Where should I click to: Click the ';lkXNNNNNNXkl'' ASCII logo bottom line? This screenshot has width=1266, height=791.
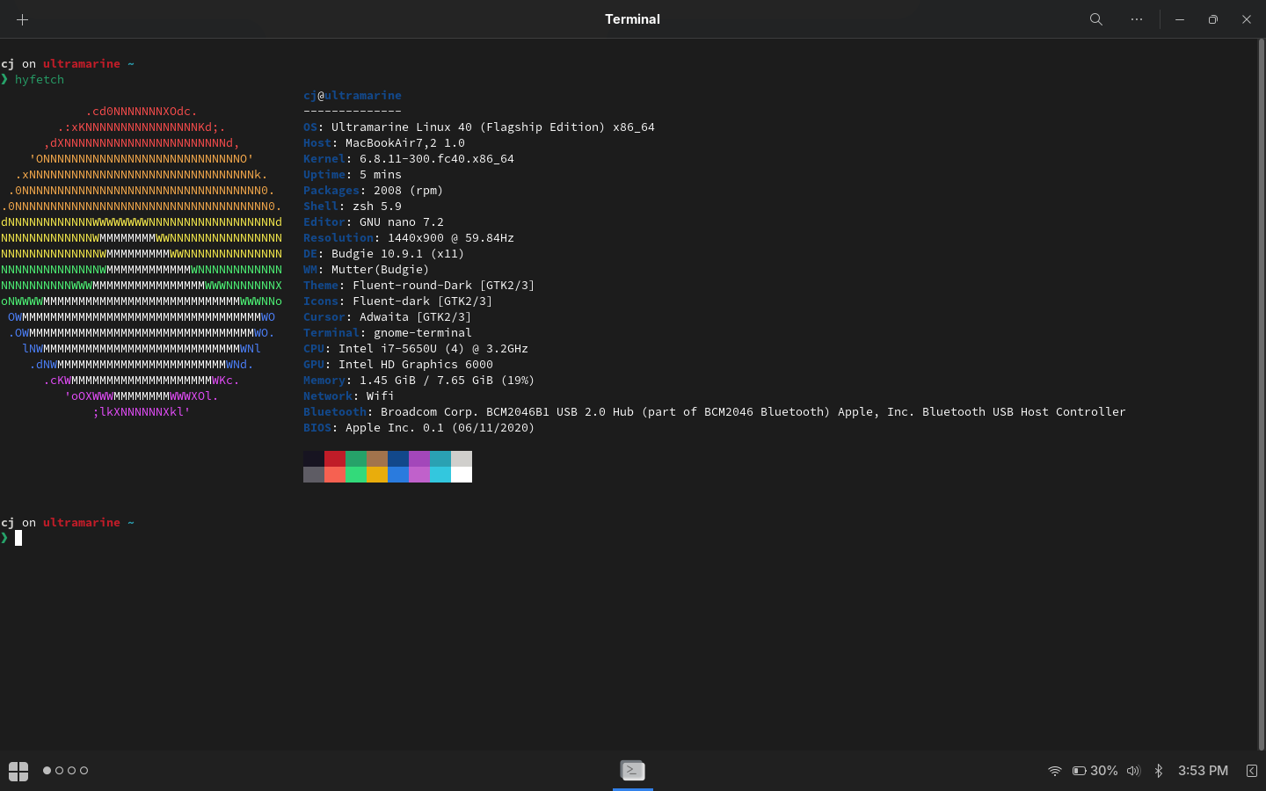pyautogui.click(x=142, y=411)
